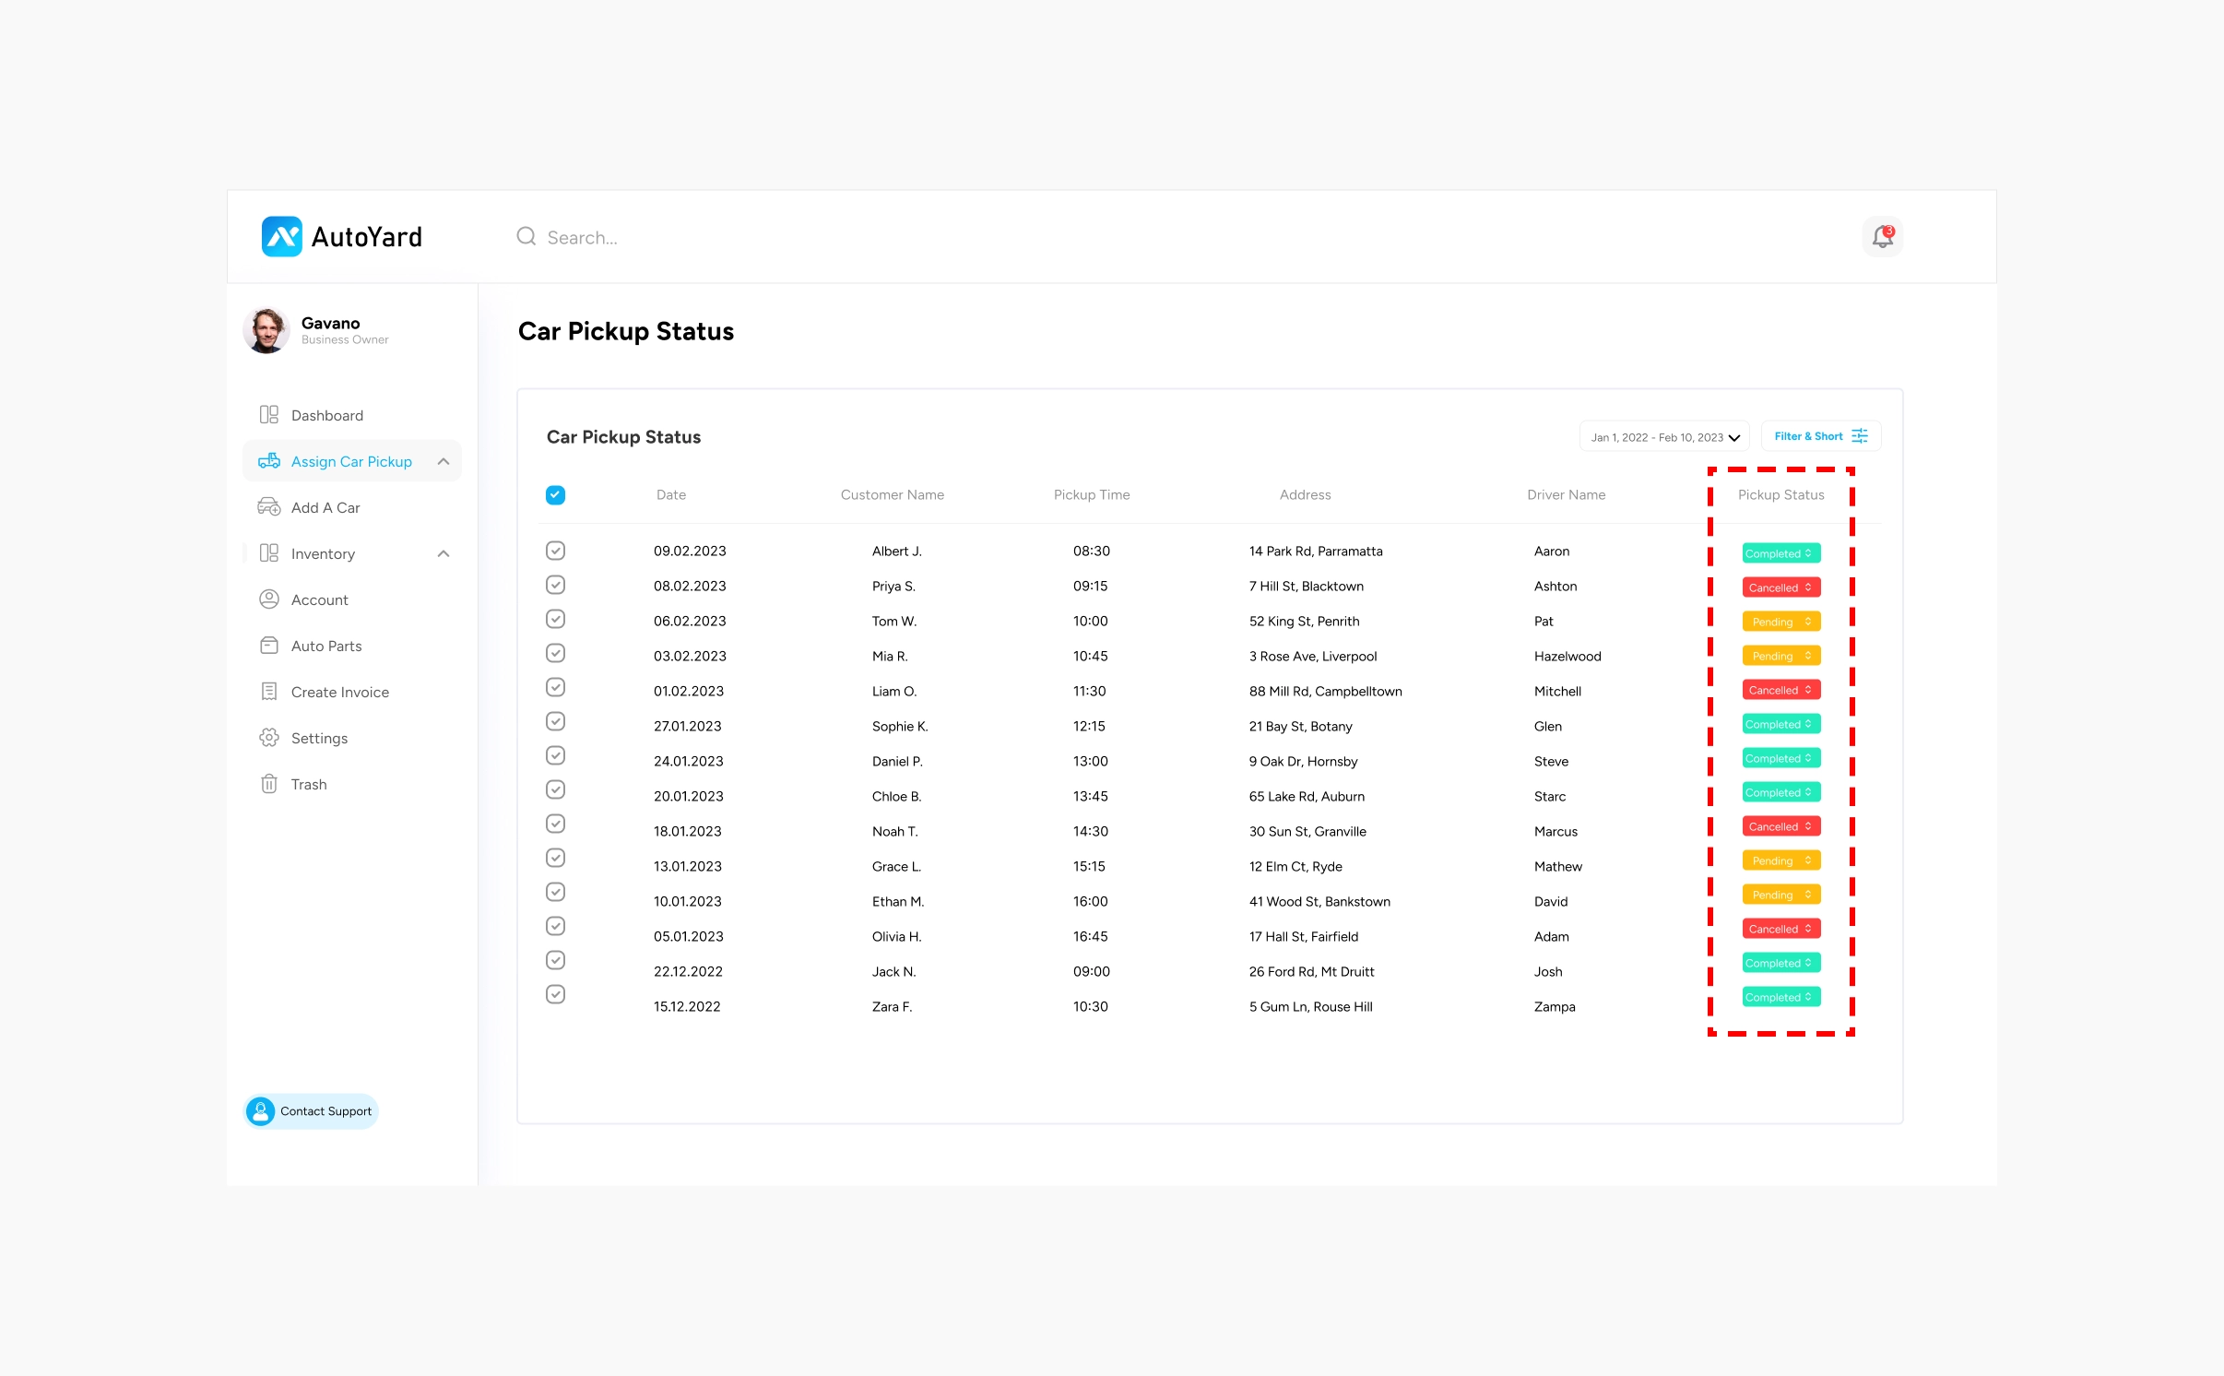Open the Create Invoice menu item

click(352, 692)
